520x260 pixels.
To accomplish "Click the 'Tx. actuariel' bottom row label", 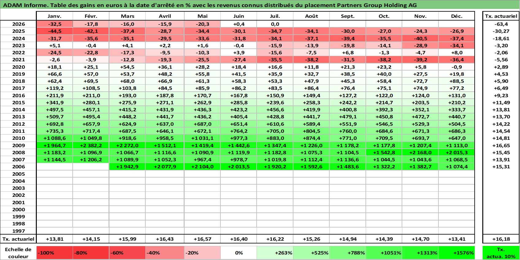I will coord(18,239).
